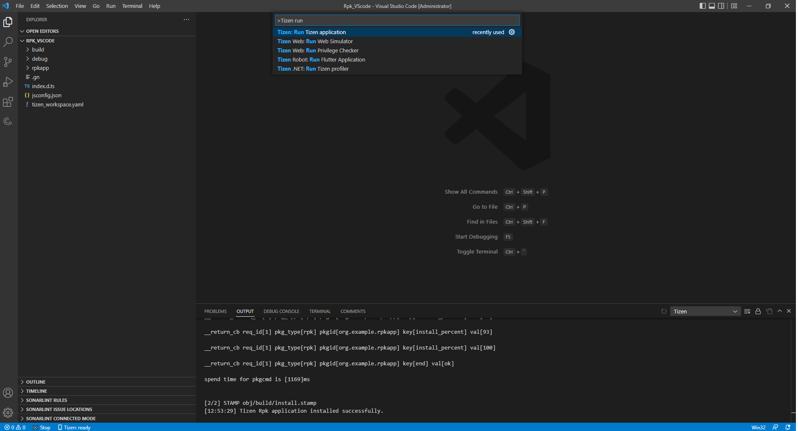The height and width of the screenshot is (431, 798).
Task: Open the Extensions view
Action: point(8,102)
